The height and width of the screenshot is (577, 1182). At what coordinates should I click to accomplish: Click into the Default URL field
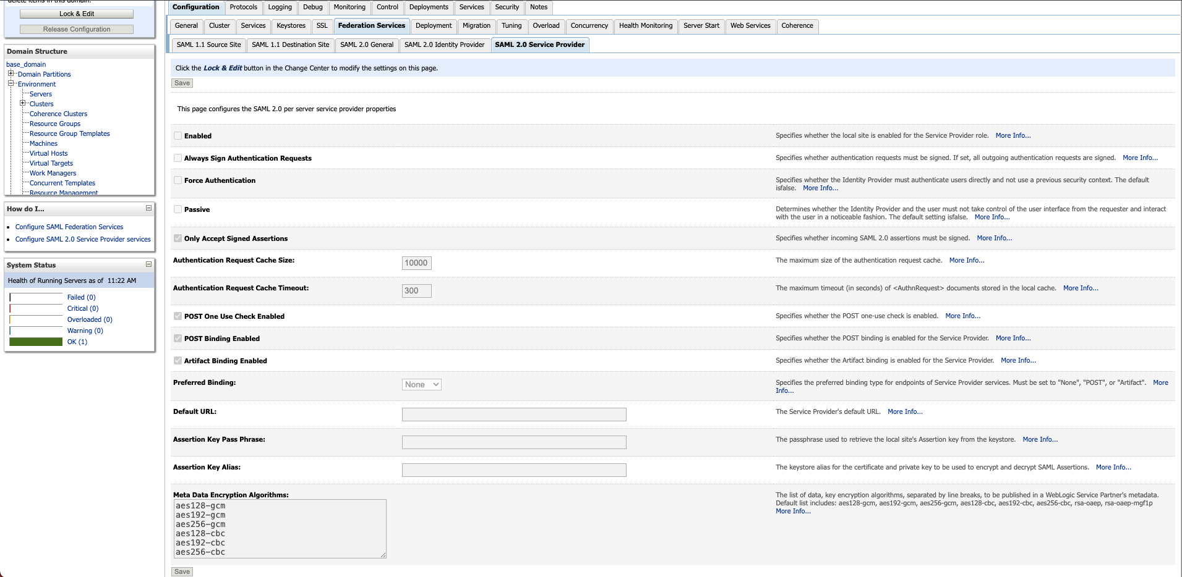[513, 415]
